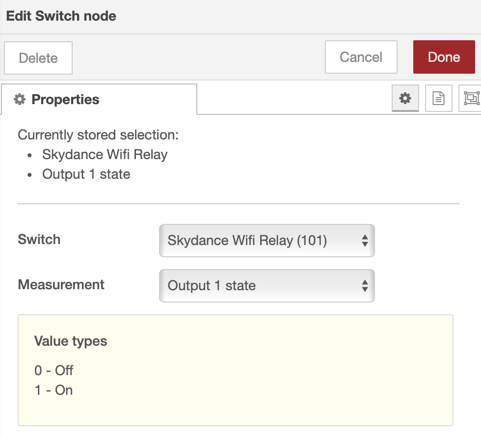Click up-down arrows on Measurement selector
Image resolution: width=481 pixels, height=438 pixels.
[x=365, y=285]
